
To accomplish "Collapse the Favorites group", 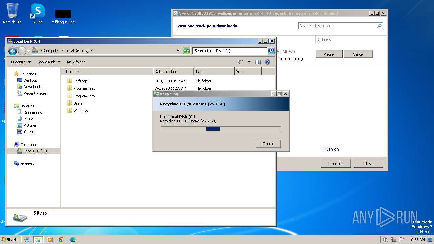I will [28, 74].
